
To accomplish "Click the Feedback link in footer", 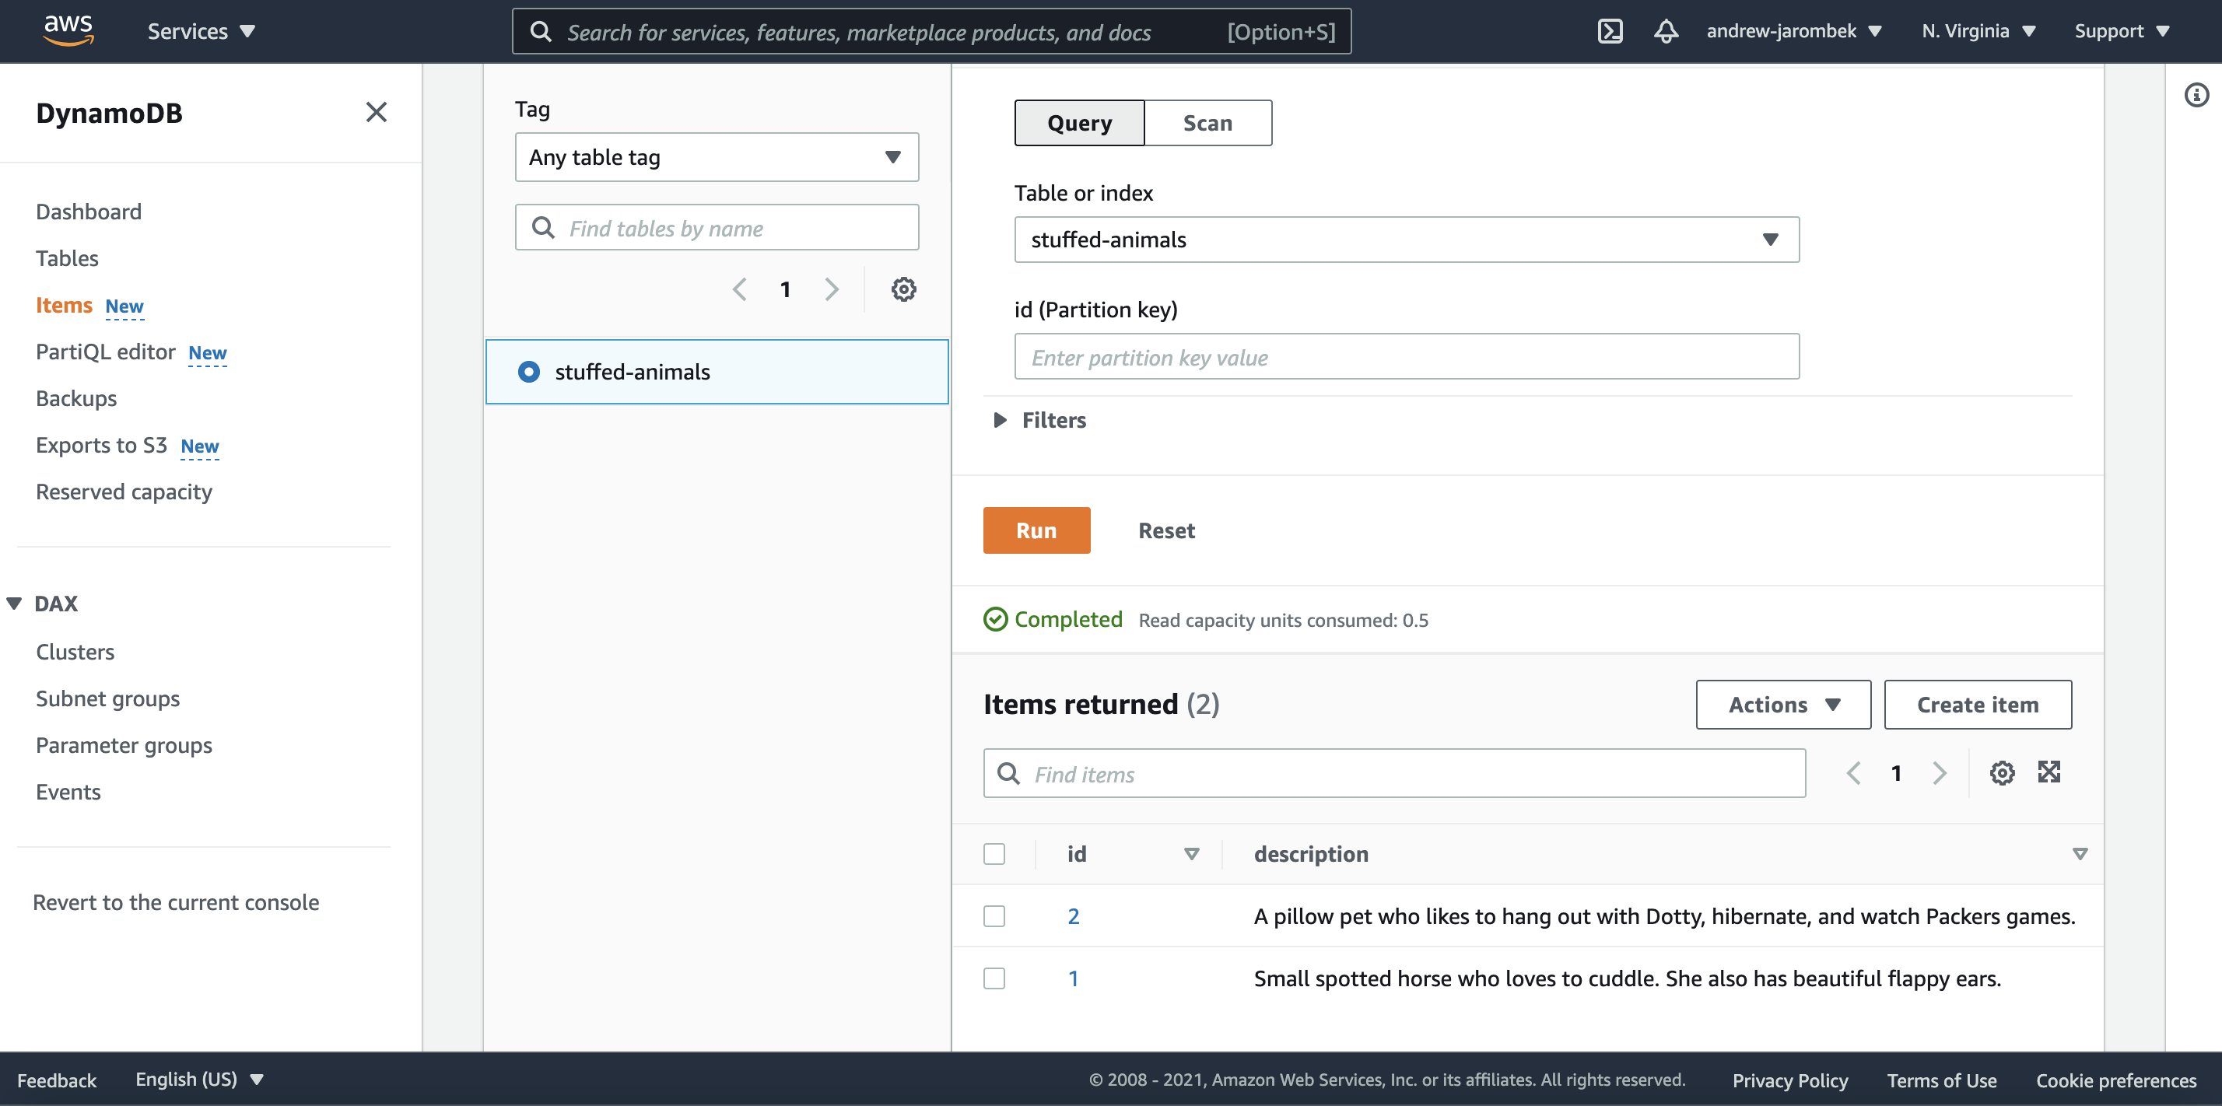I will (x=57, y=1080).
